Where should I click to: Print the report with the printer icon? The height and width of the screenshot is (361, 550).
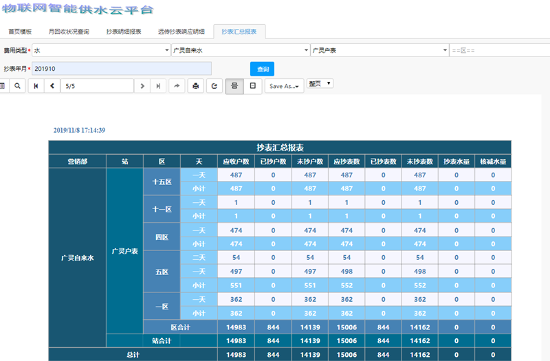tap(196, 86)
